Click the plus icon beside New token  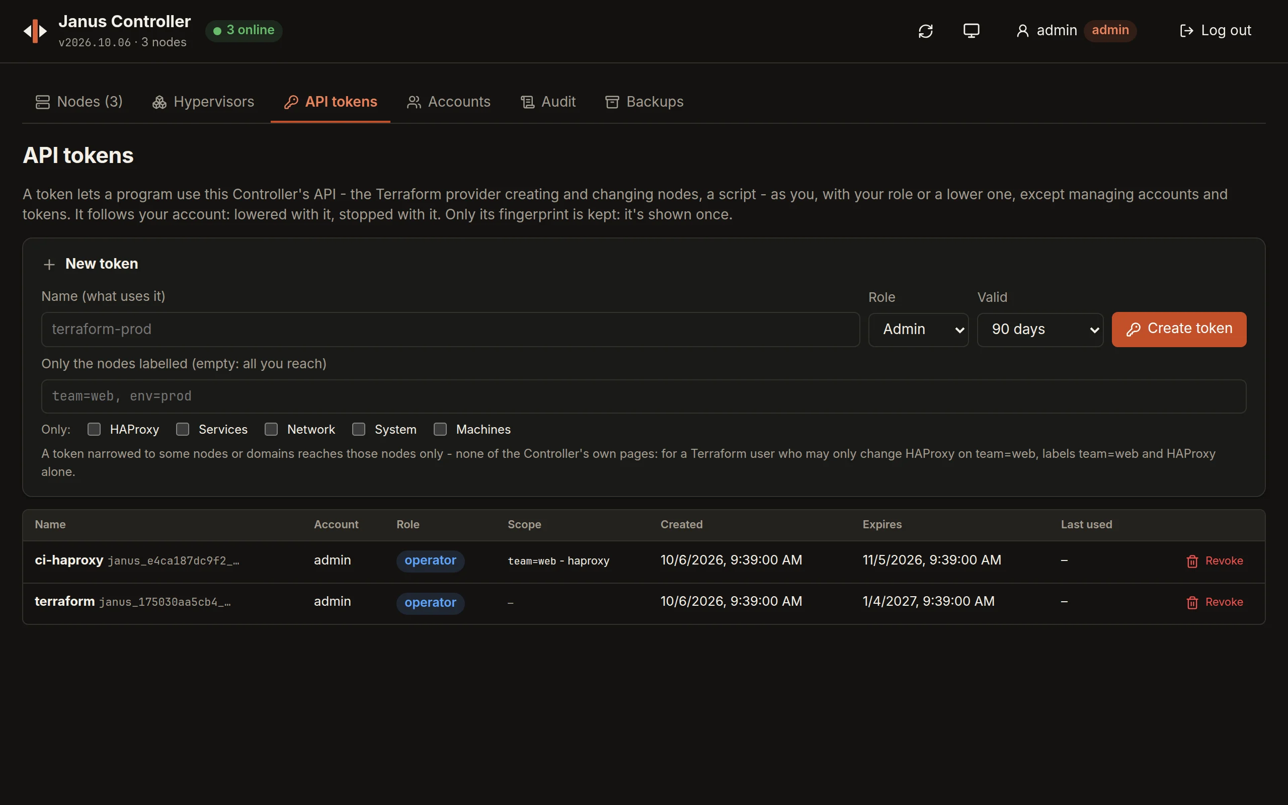tap(49, 265)
